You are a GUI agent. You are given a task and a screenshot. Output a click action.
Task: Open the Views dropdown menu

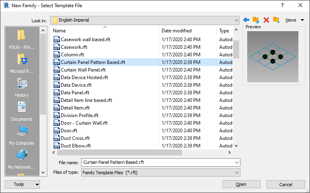click(x=294, y=20)
